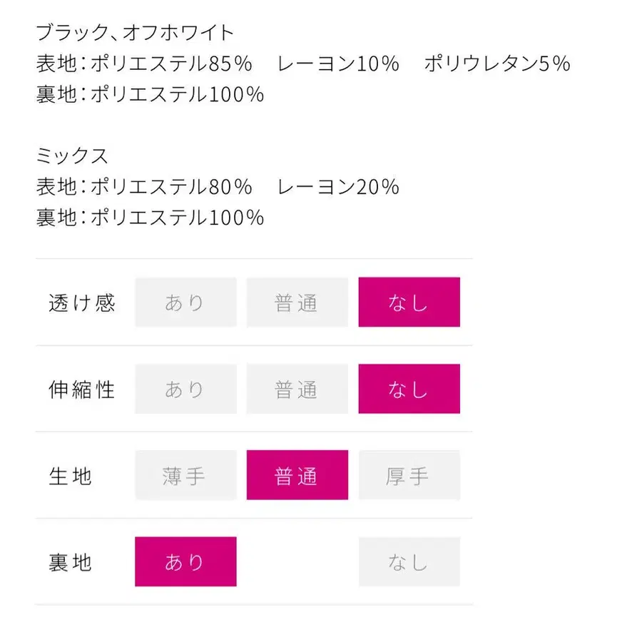Click the 裏地 row label
This screenshot has height=642, width=642.
70,563
